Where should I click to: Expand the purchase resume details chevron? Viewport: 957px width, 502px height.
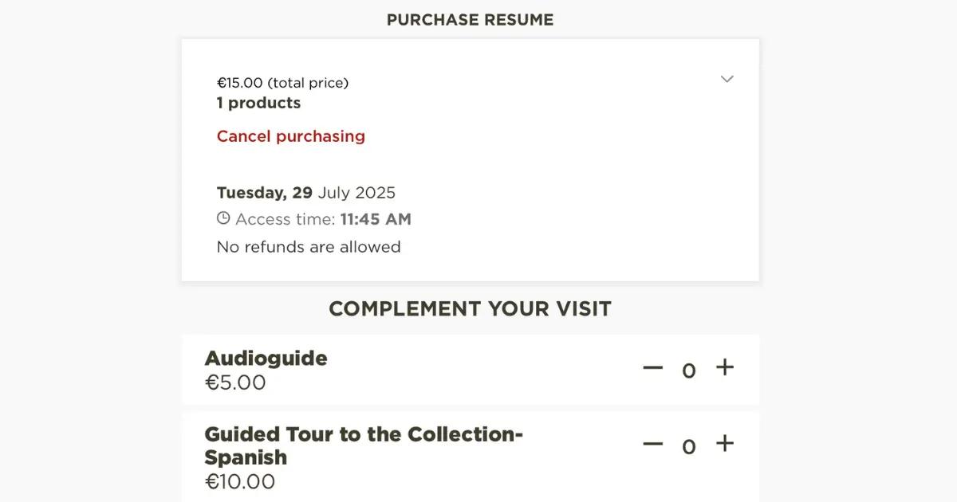point(727,79)
